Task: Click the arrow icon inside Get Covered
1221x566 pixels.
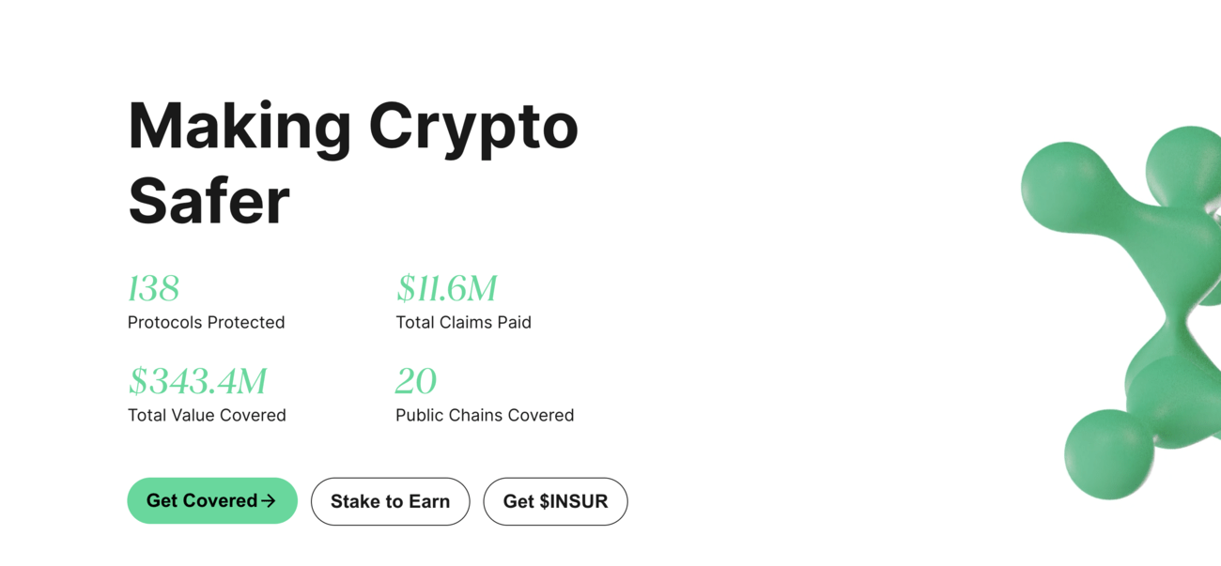Action: pos(269,501)
